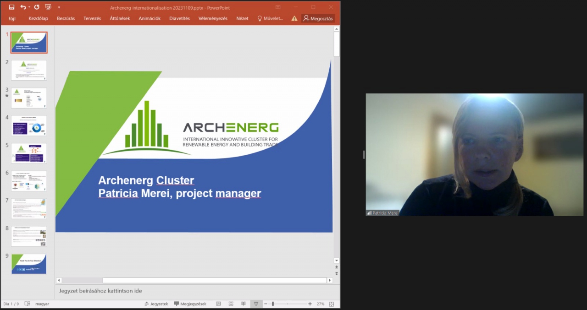
Task: Go to the Áttűnések tab
Action: click(120, 19)
